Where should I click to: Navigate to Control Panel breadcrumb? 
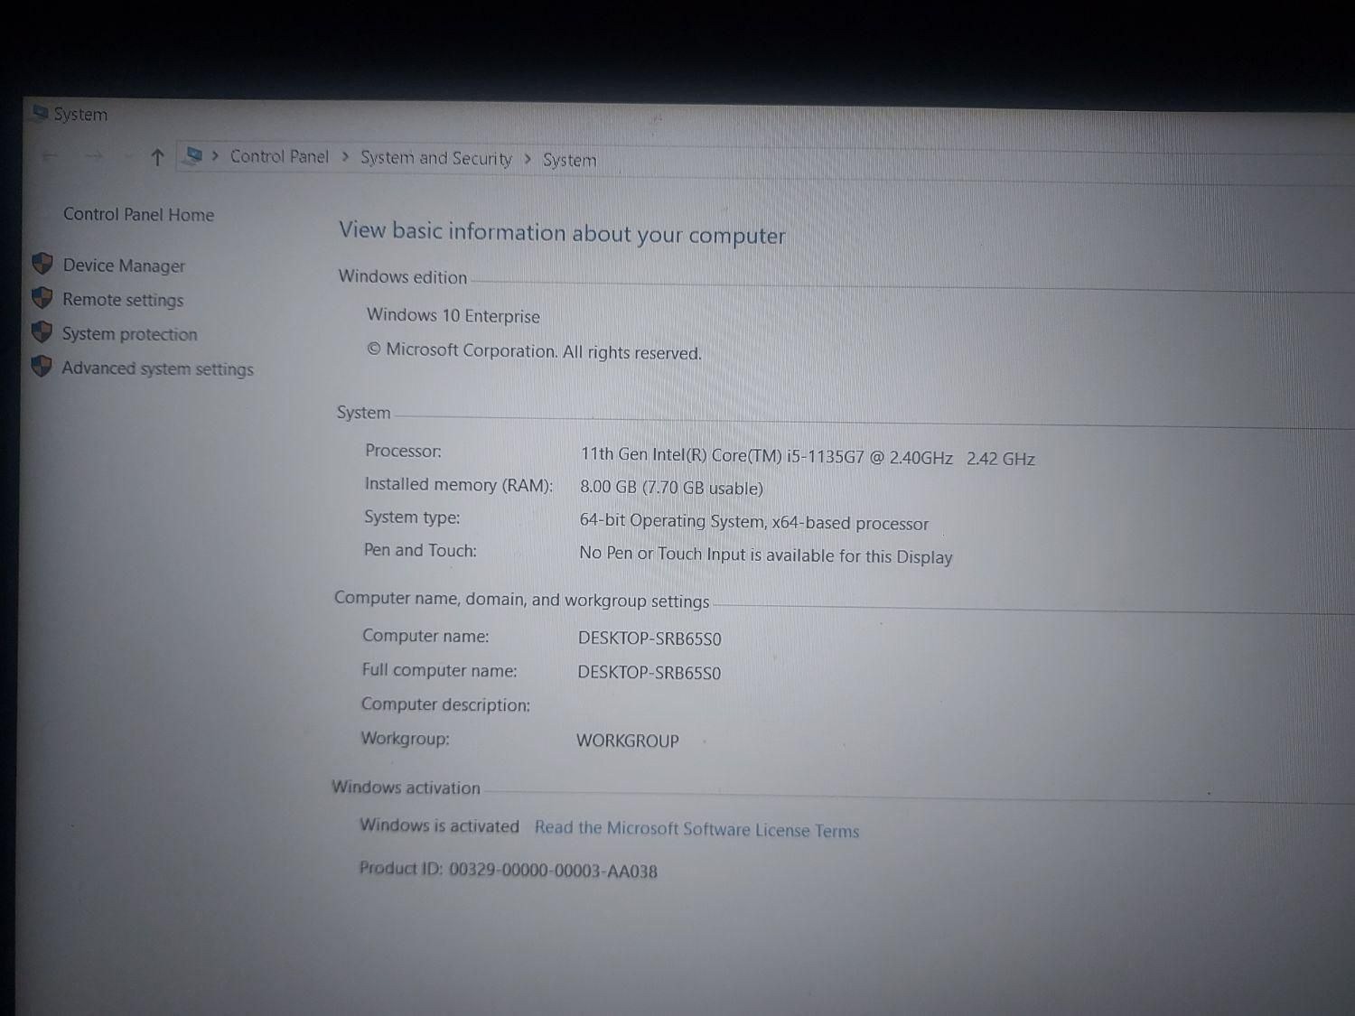click(279, 156)
